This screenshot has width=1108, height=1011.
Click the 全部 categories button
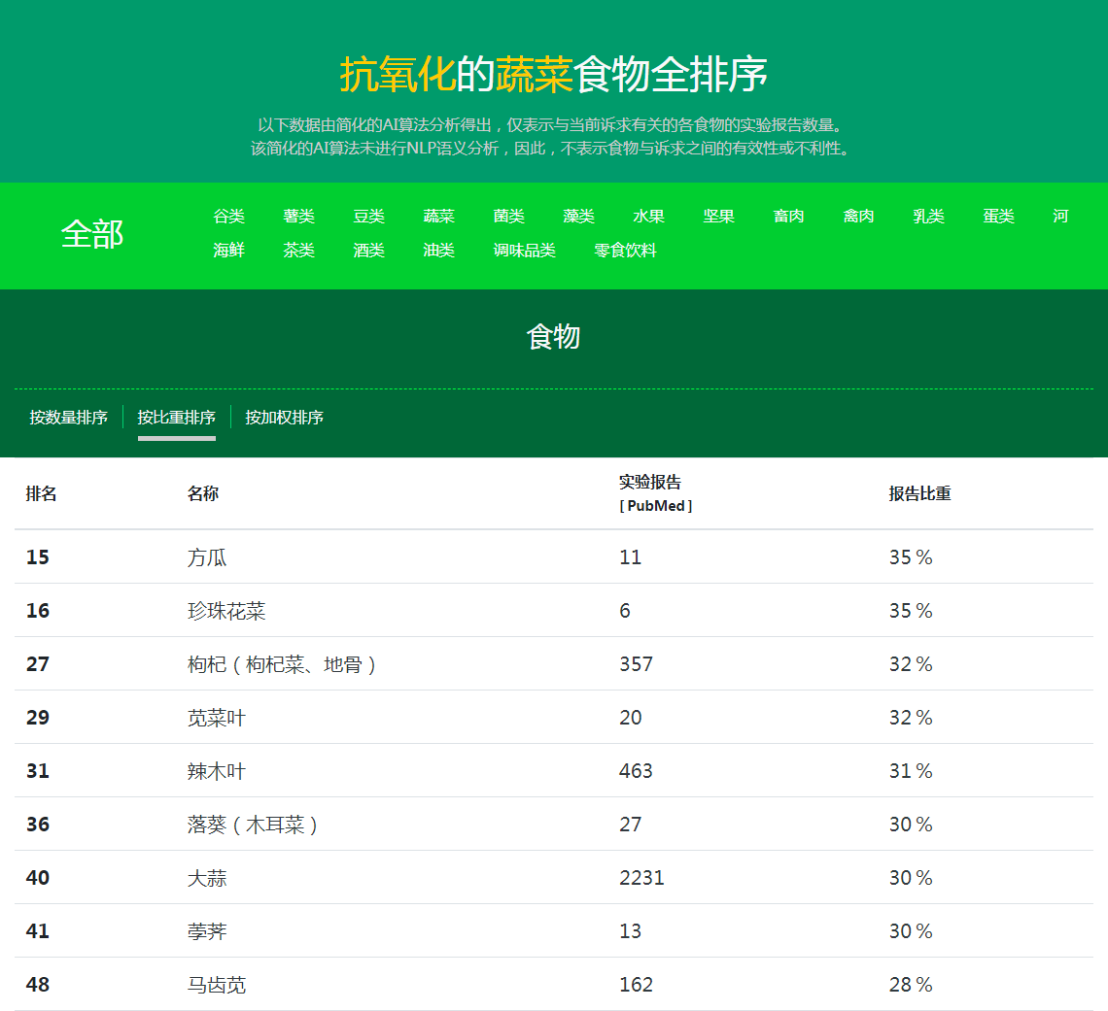coord(92,234)
